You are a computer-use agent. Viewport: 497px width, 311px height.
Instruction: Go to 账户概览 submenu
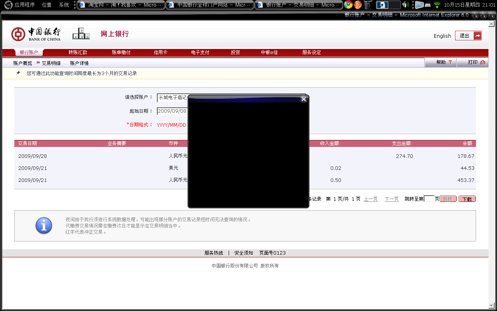[23, 63]
